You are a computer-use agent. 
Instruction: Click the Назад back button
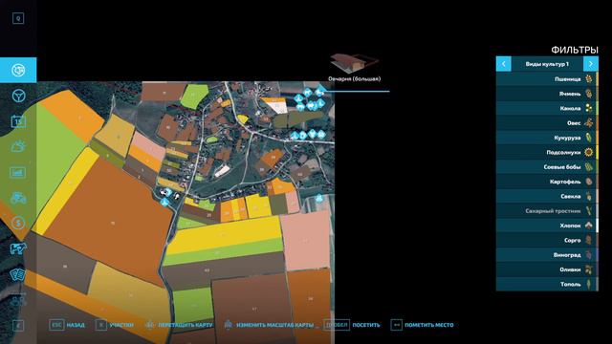point(67,325)
